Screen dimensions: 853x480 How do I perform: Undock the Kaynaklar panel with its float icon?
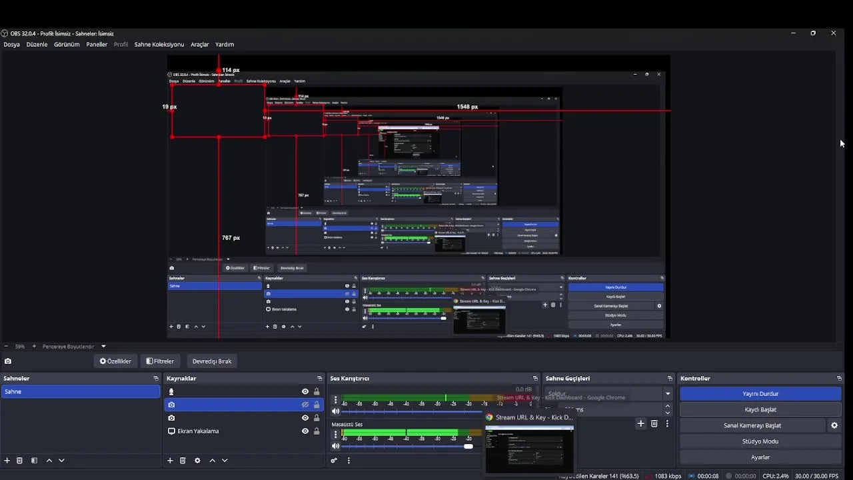[320, 379]
